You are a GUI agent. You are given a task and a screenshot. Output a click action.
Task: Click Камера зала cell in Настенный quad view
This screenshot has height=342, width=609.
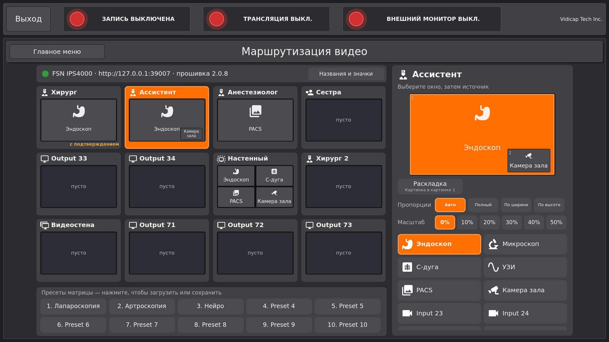tap(274, 197)
